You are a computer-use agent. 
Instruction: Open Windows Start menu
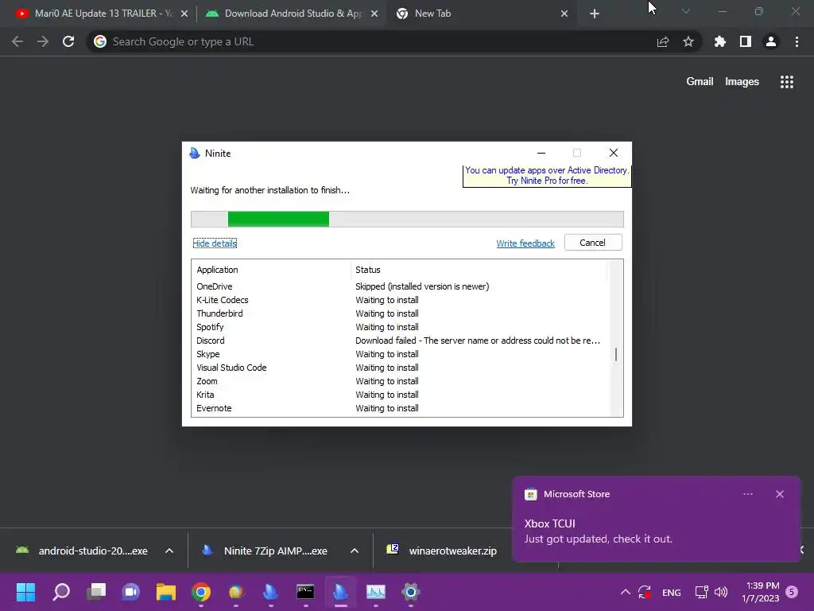point(26,592)
